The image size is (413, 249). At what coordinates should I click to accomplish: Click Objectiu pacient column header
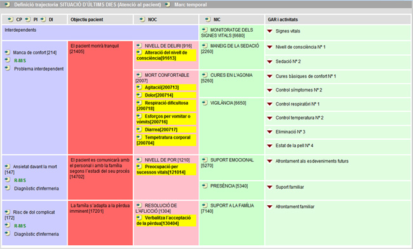coord(86,20)
